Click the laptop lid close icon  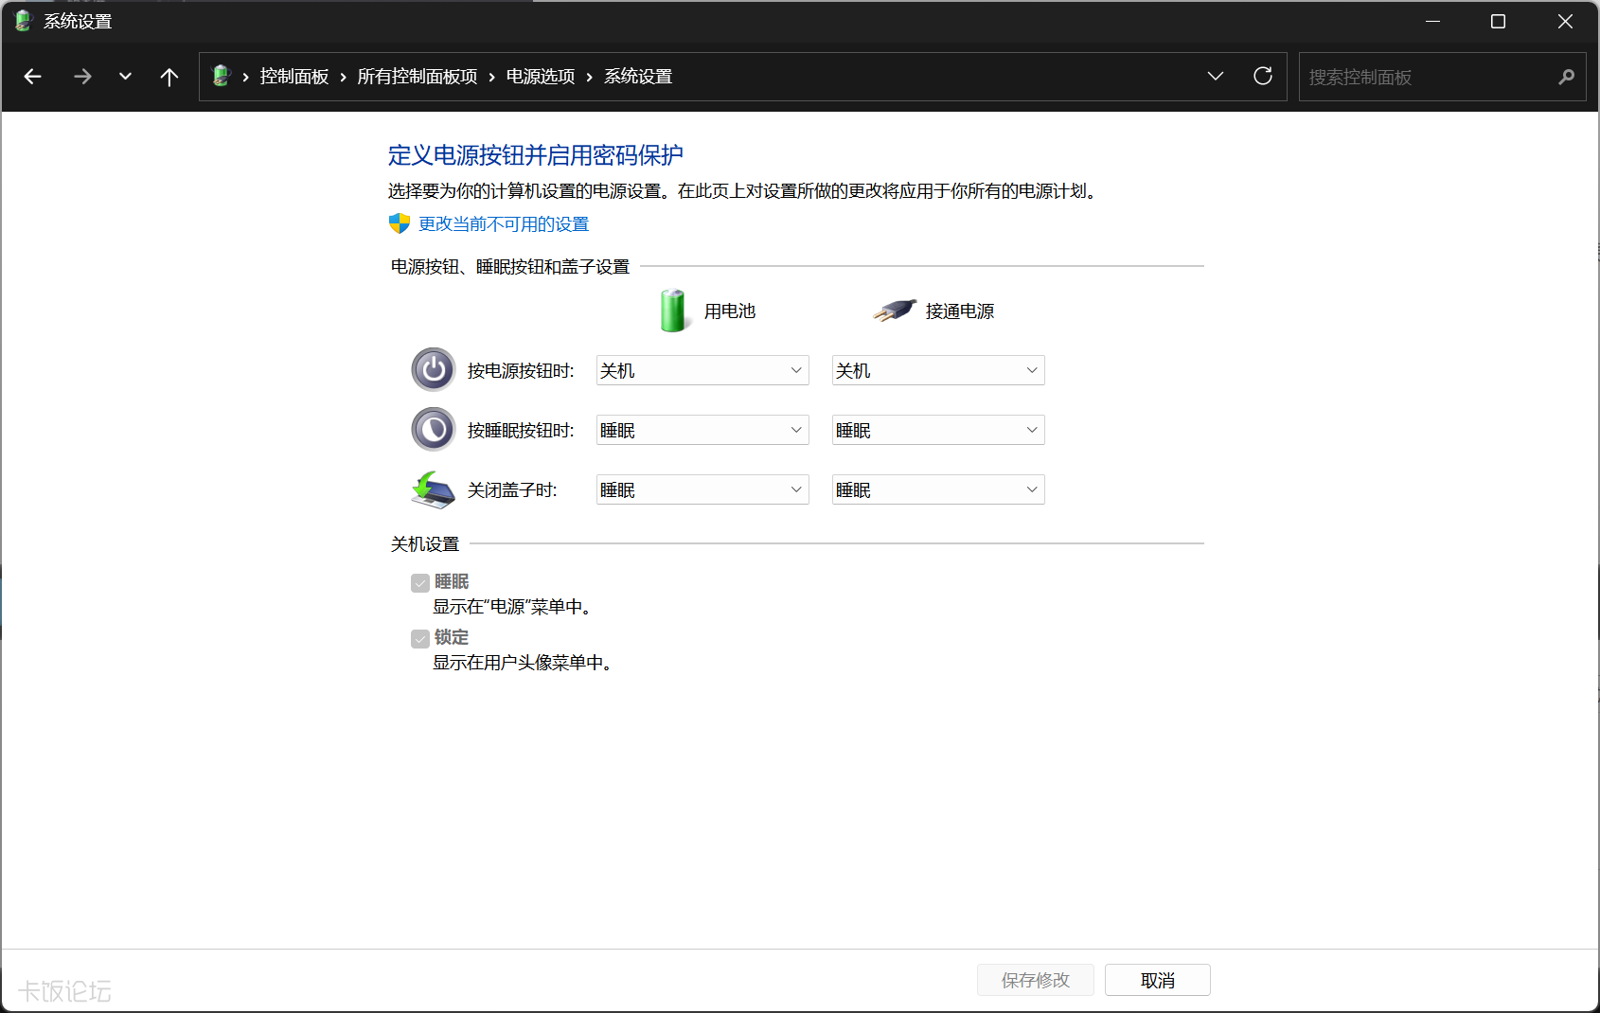434,489
